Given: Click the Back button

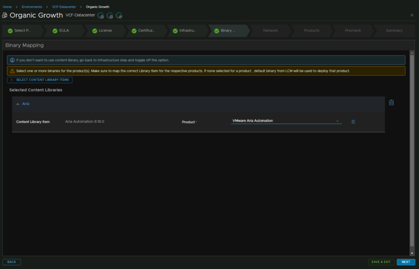Looking at the screenshot, I should click(11, 262).
